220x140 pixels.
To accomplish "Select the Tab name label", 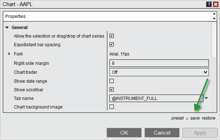I will (x=24, y=98).
